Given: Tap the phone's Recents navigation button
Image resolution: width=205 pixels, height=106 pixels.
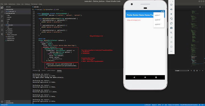Looking at the screenshot, I should click(x=156, y=77).
